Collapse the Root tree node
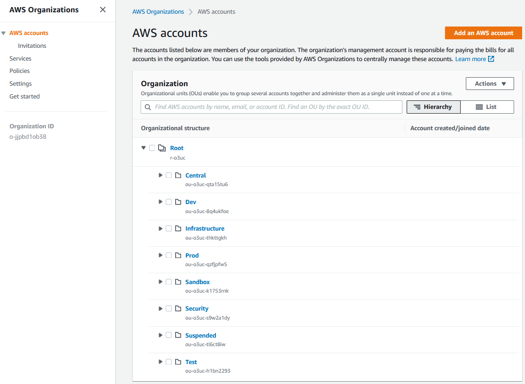Image resolution: width=525 pixels, height=384 pixels. click(x=143, y=148)
